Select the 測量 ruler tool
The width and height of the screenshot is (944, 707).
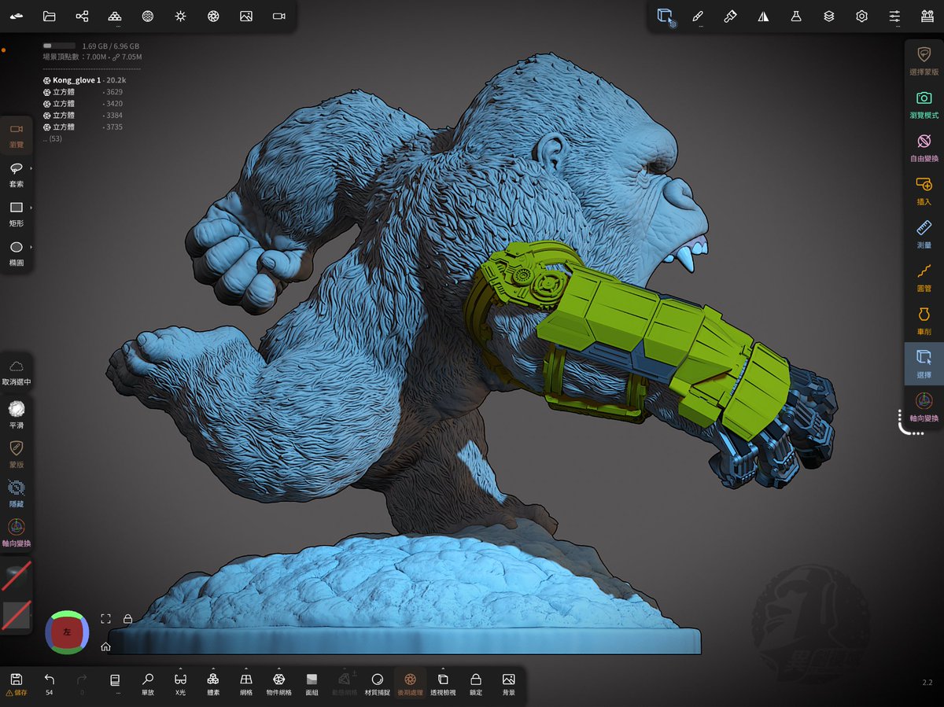[x=924, y=234]
